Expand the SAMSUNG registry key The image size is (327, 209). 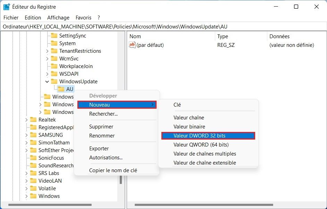pos(26,135)
